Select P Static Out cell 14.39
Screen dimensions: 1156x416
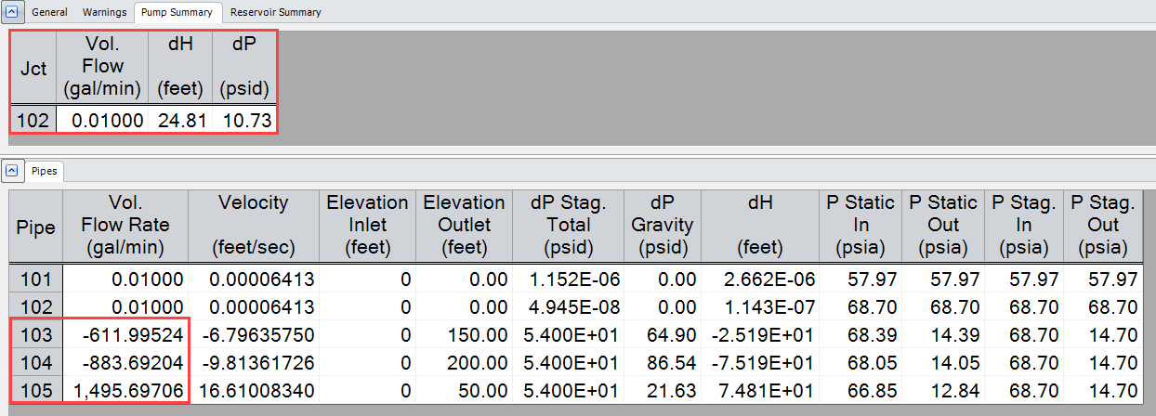[942, 334]
